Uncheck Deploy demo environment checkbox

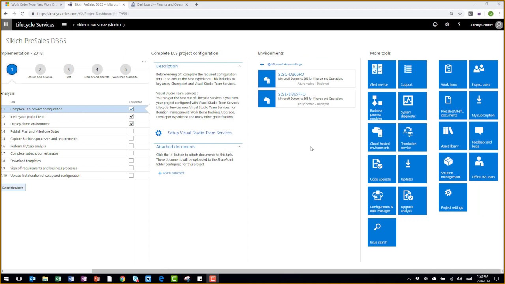click(131, 123)
